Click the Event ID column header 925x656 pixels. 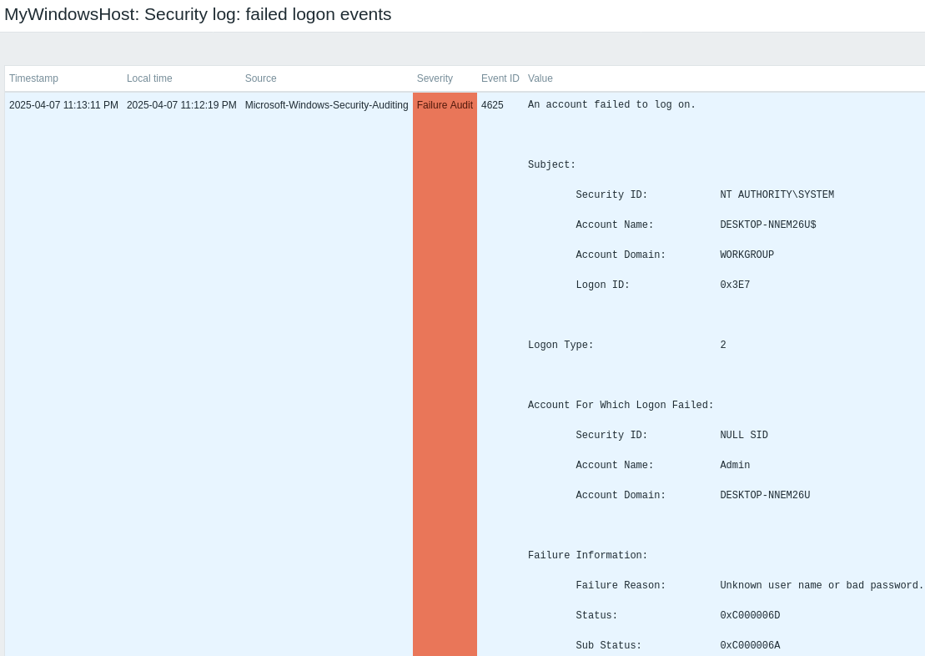coord(500,78)
